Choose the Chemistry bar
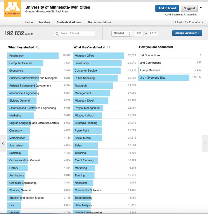208x214 pixels. 39,130
